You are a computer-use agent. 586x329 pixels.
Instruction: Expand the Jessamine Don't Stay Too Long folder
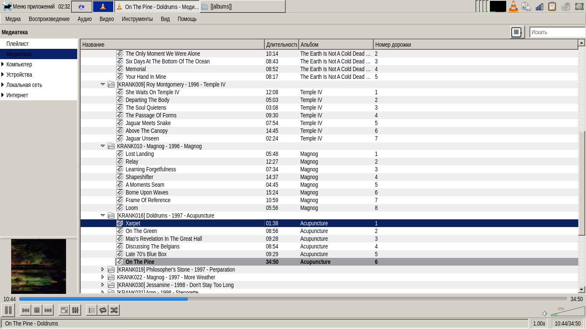103,285
